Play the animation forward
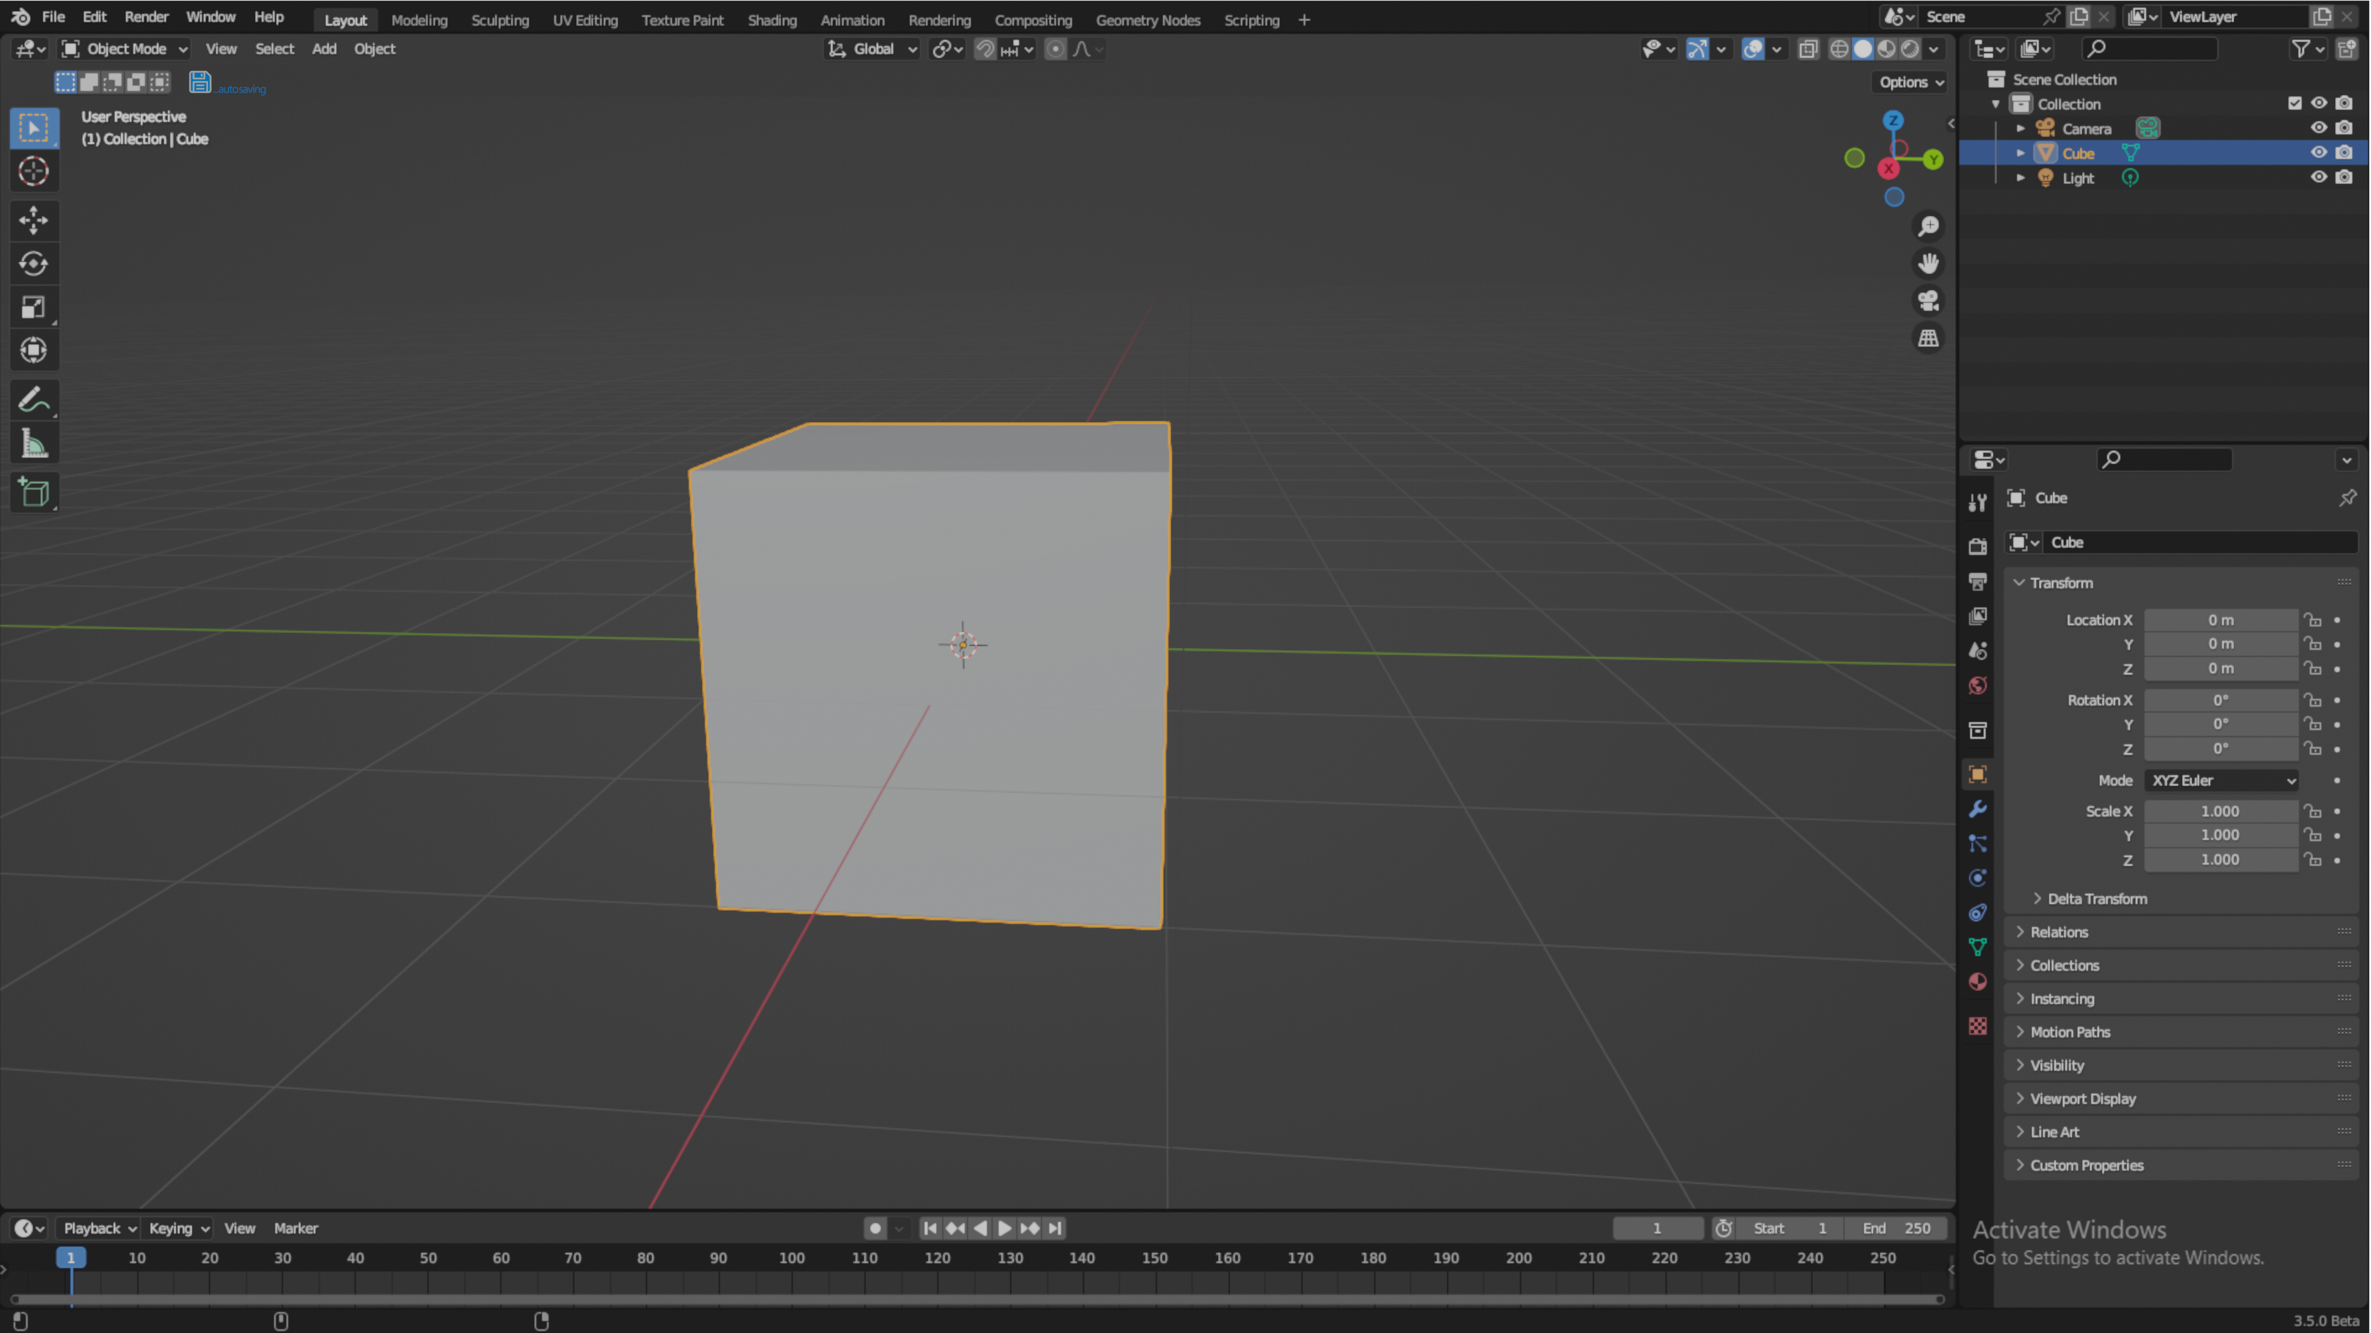 tap(1004, 1228)
